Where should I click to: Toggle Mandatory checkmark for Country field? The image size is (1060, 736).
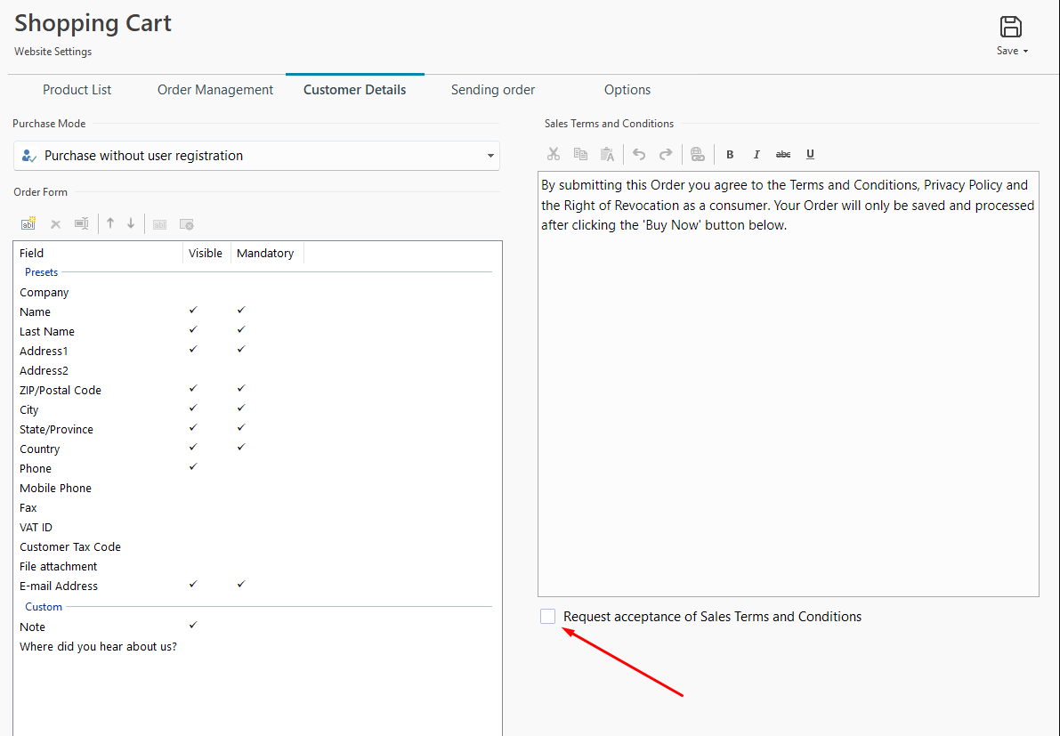coord(241,448)
